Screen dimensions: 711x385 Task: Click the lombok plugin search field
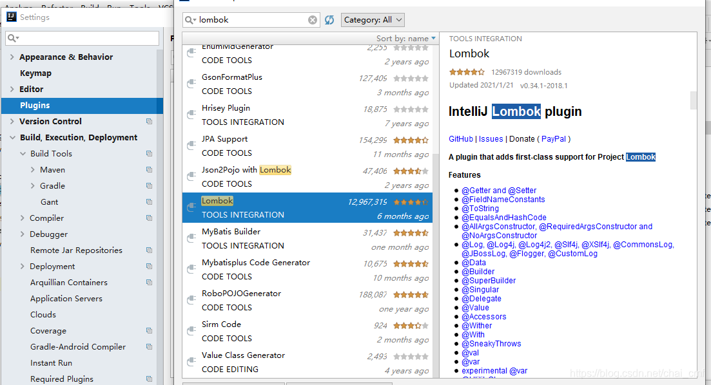(x=251, y=20)
